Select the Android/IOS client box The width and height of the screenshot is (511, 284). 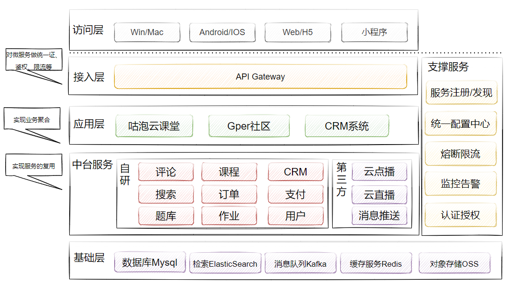(x=222, y=32)
